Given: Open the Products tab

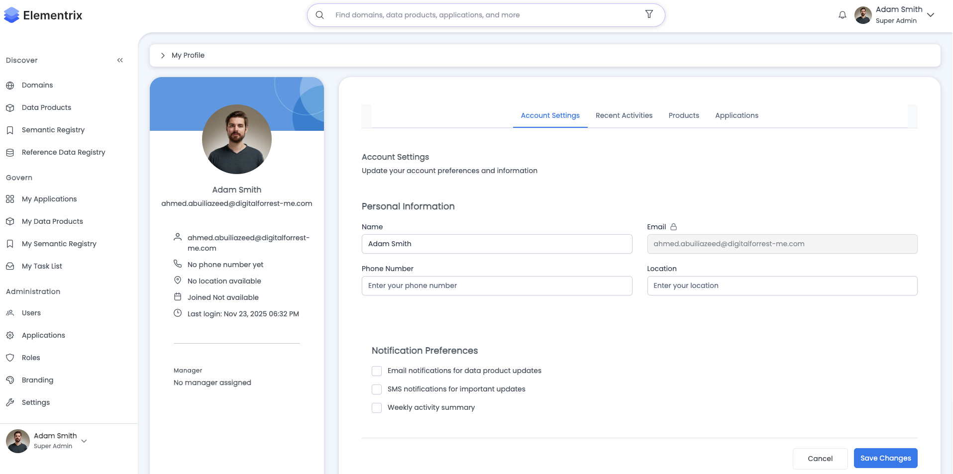Looking at the screenshot, I should (683, 115).
